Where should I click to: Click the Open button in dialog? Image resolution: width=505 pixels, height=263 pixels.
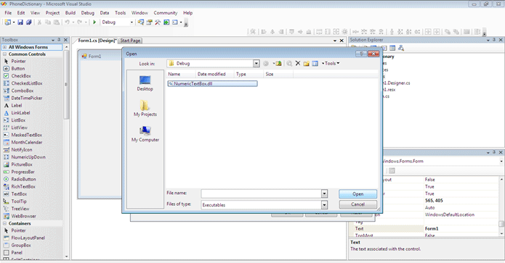point(357,194)
